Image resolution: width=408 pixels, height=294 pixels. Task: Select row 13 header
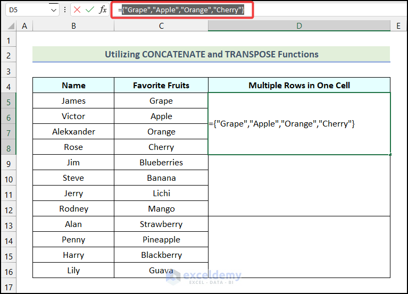coord(9,224)
